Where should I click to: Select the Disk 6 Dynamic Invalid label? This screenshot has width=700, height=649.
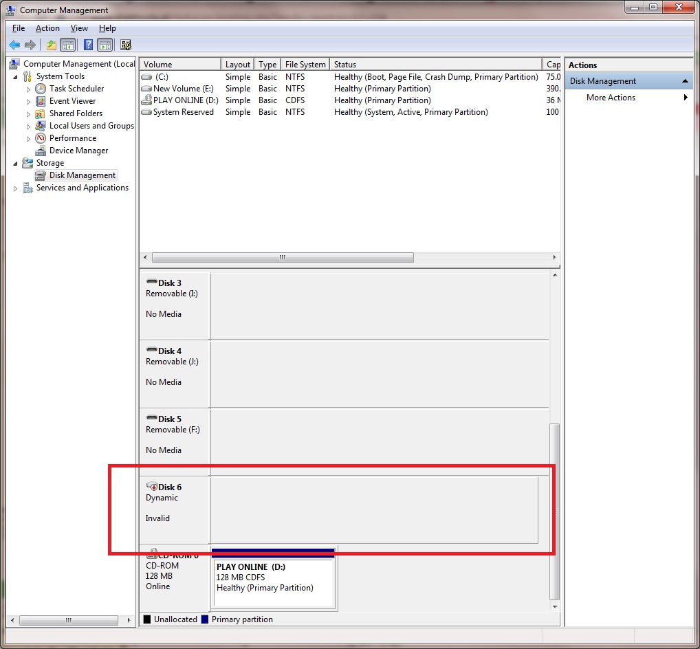pos(175,510)
